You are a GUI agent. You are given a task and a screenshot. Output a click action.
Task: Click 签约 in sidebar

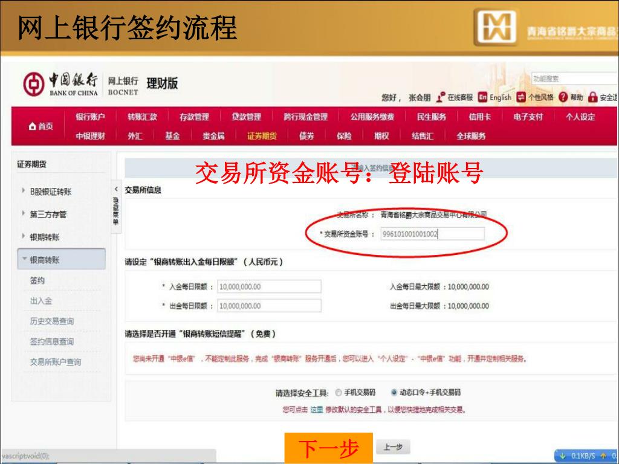(x=37, y=280)
